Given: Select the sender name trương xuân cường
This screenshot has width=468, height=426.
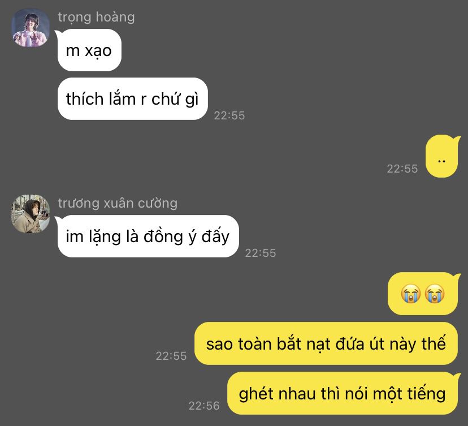Looking at the screenshot, I should pyautogui.click(x=118, y=204).
